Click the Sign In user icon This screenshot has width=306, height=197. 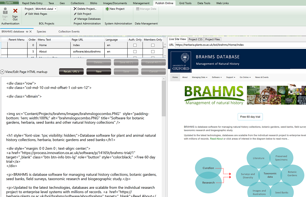click(x=5, y=11)
